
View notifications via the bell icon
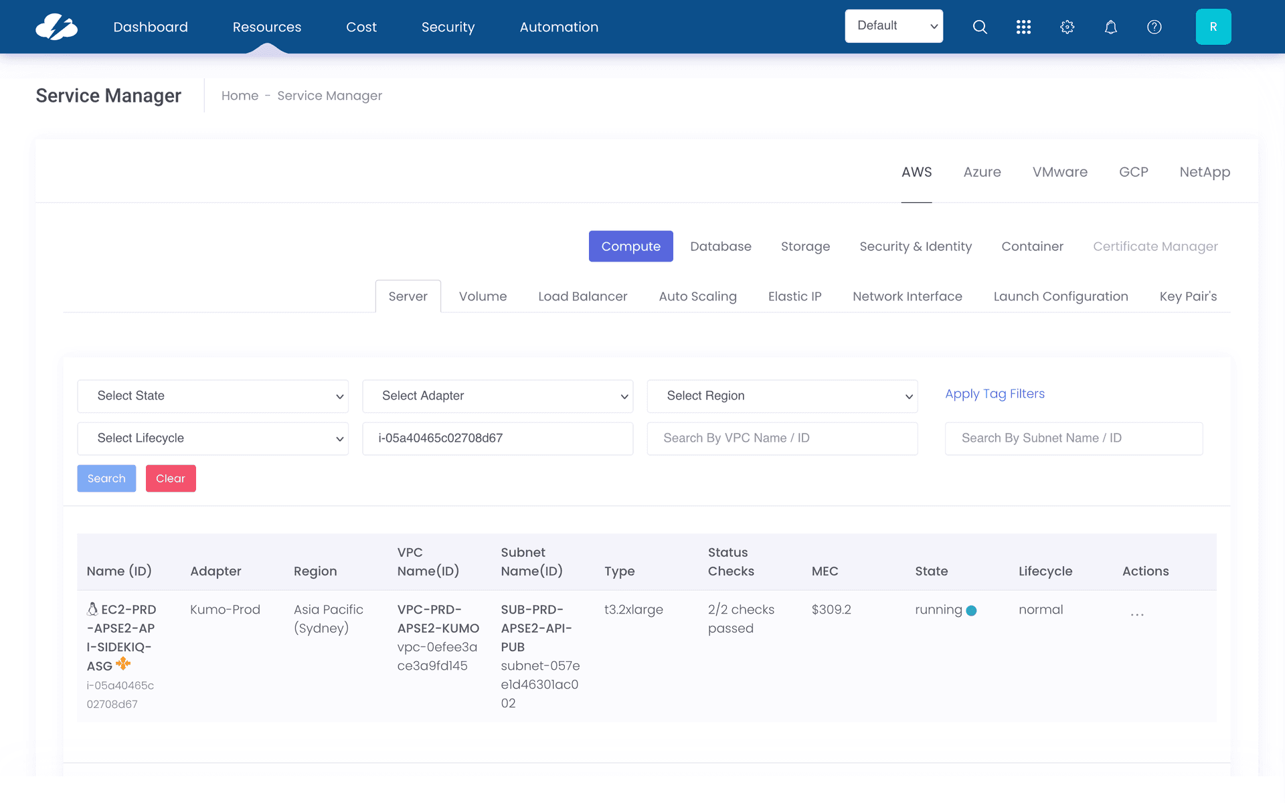[1110, 27]
